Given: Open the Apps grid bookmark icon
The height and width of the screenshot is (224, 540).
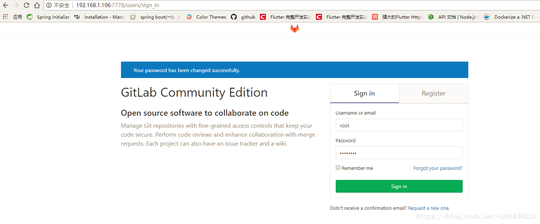Looking at the screenshot, I should coord(6,17).
